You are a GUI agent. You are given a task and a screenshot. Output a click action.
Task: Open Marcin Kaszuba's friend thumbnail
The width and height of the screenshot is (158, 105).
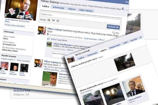coord(4,66)
